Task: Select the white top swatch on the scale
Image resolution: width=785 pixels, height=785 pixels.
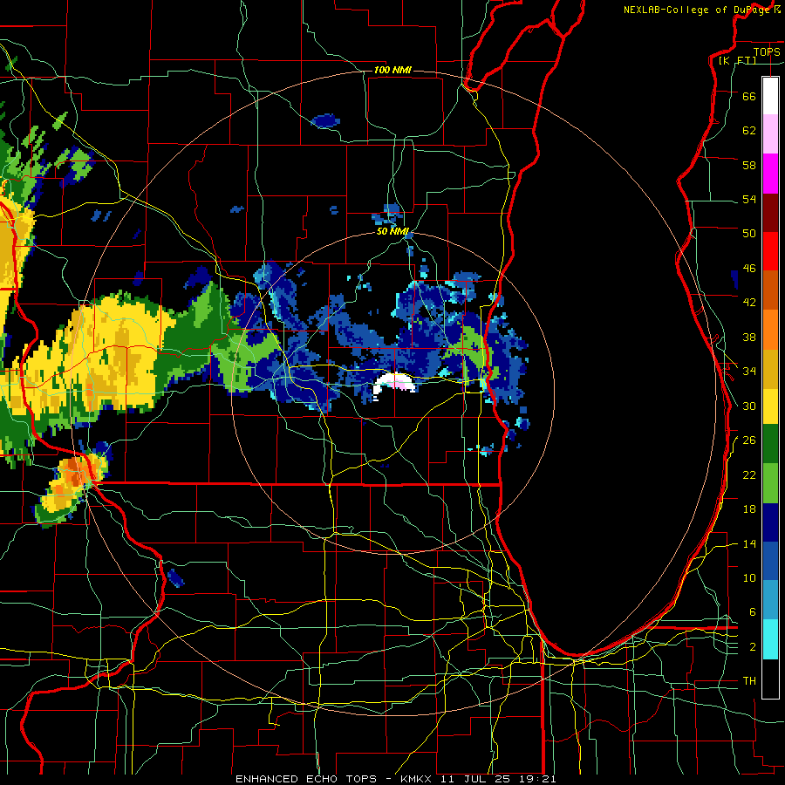Action: (x=770, y=96)
